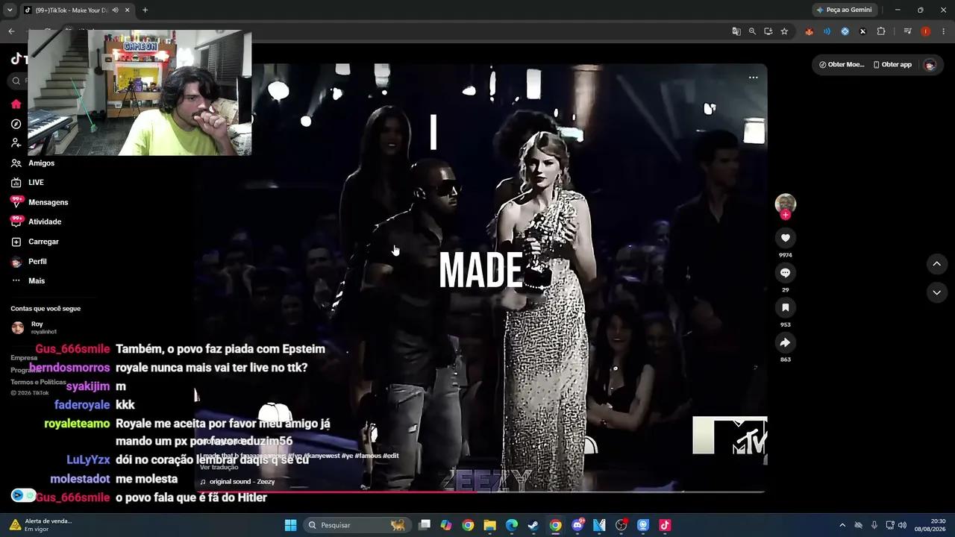Screen dimensions: 955x537
Task: Open TikTok profile avatar at top right
Action: tap(930, 65)
